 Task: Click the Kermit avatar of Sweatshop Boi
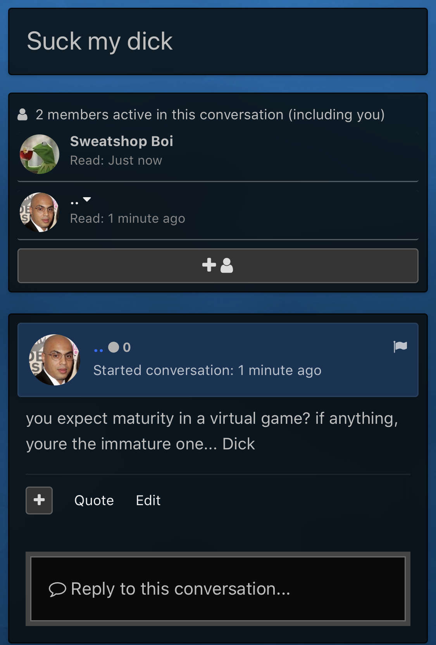coord(40,154)
